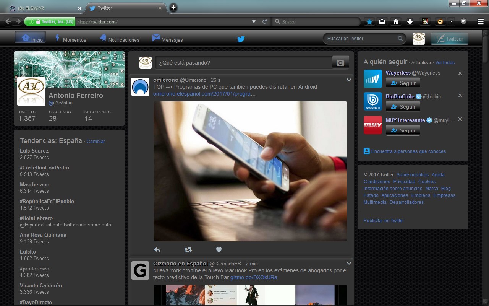Open the bookmarks list icon
Screen dimensions: 489x306
[382, 22]
